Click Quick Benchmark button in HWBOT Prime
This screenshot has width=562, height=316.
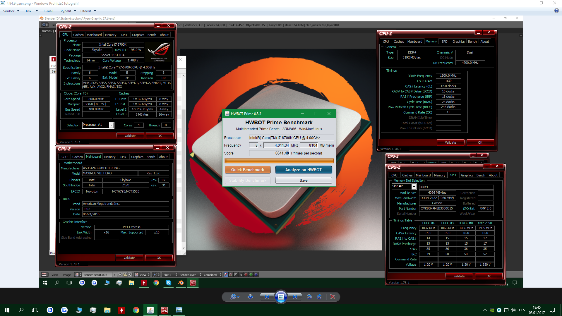pyautogui.click(x=248, y=170)
